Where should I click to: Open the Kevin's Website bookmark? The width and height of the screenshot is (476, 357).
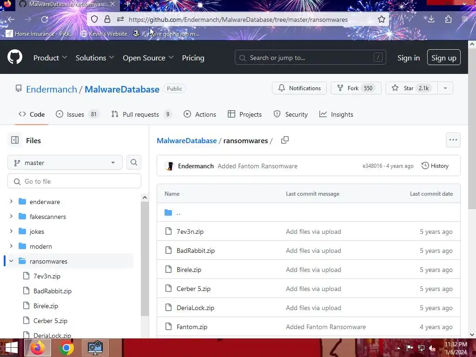104,33
